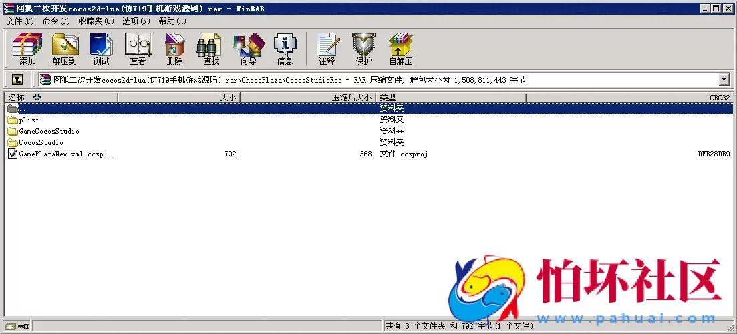Click the status bar file summary text
The image size is (737, 334).
[459, 325]
